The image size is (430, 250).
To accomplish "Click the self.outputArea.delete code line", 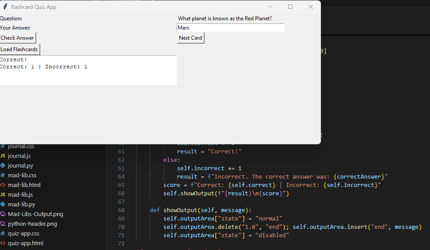I will click(292, 227).
